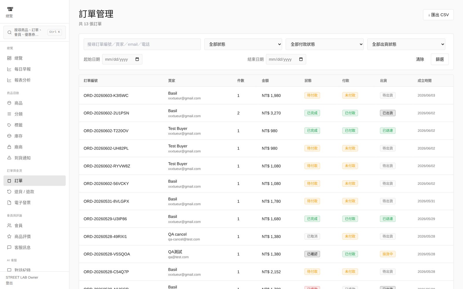Screen dimensions: 463x289
Task: Open calendar picker icon for 起始日期
Action: 137,59
